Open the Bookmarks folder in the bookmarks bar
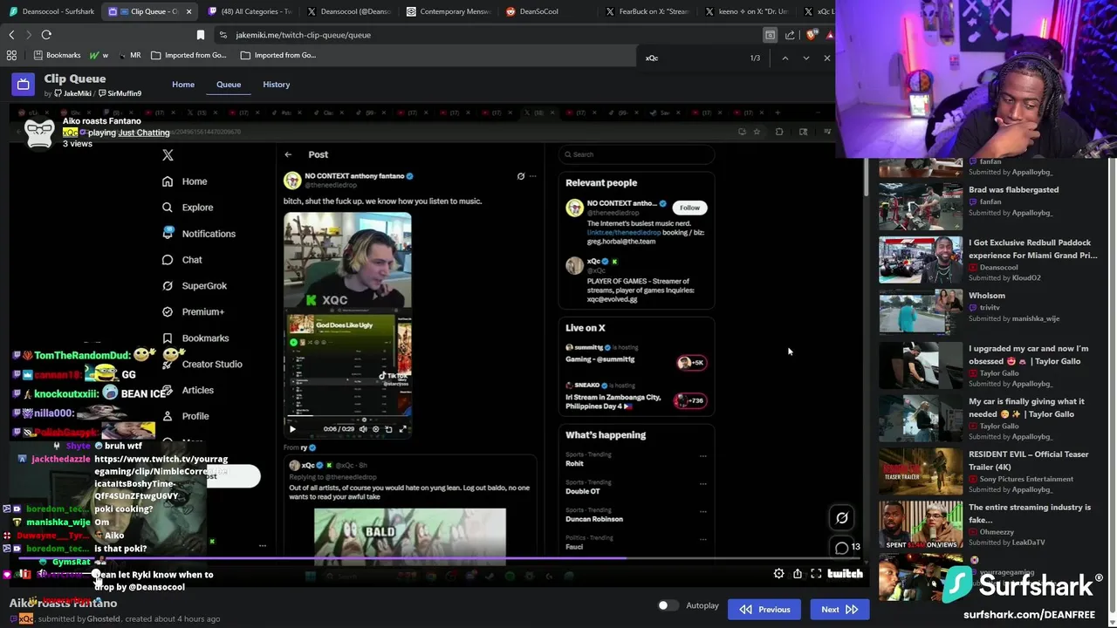1117x628 pixels. [57, 55]
